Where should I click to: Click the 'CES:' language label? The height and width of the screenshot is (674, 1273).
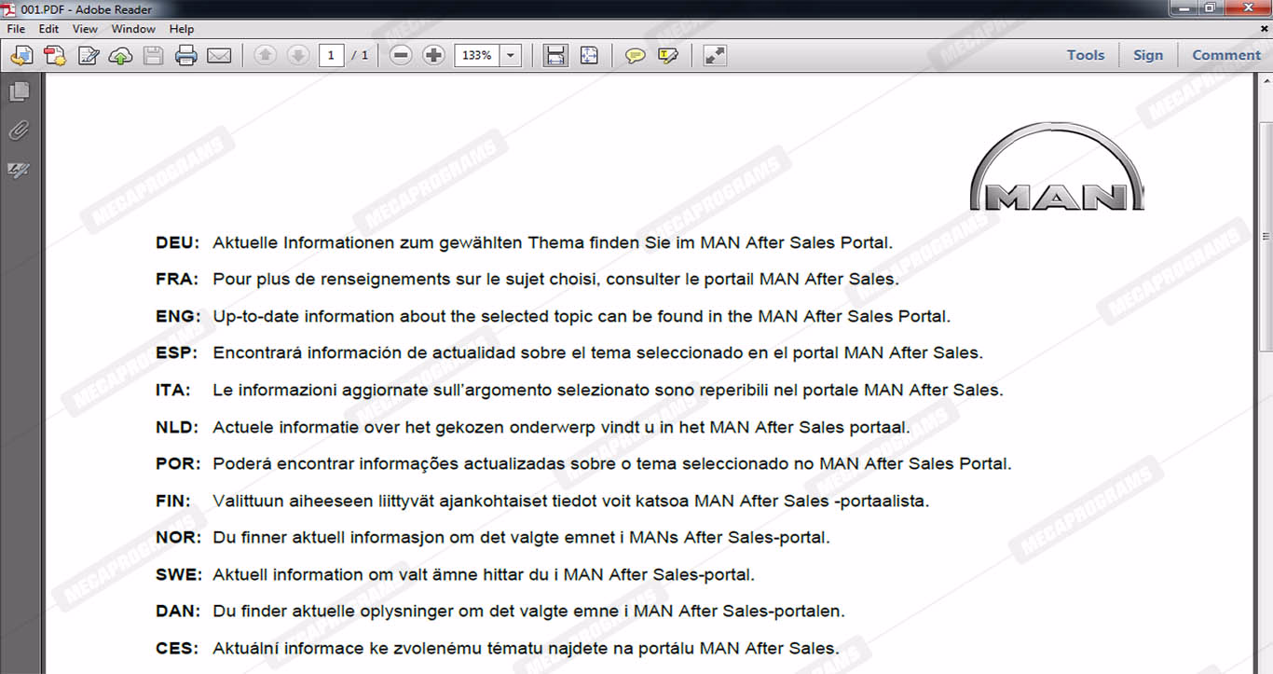point(177,648)
